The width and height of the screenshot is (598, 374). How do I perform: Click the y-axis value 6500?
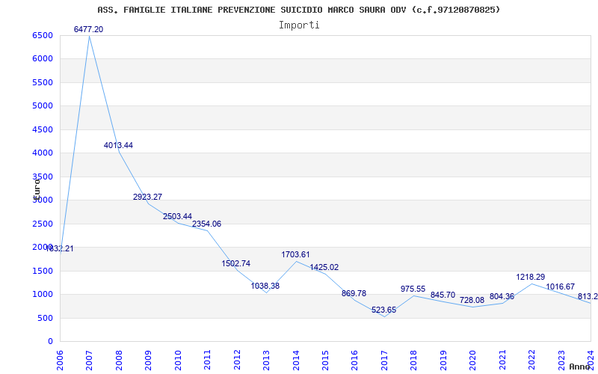(43, 35)
